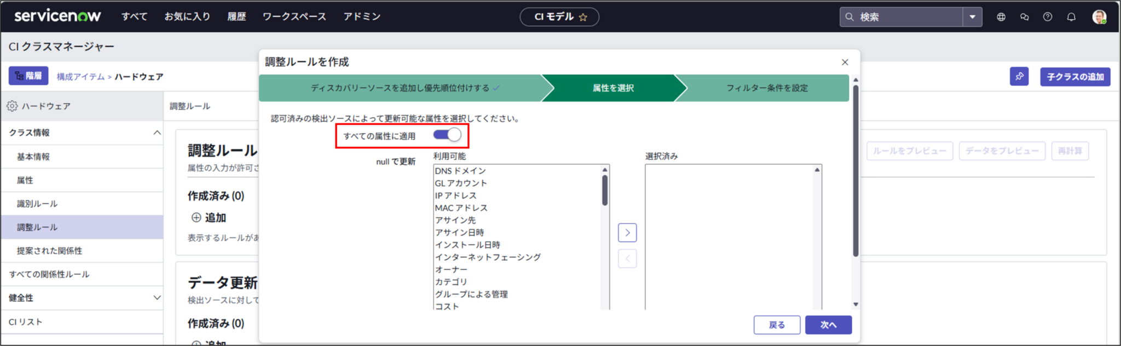Open the アドミン menu

(362, 16)
